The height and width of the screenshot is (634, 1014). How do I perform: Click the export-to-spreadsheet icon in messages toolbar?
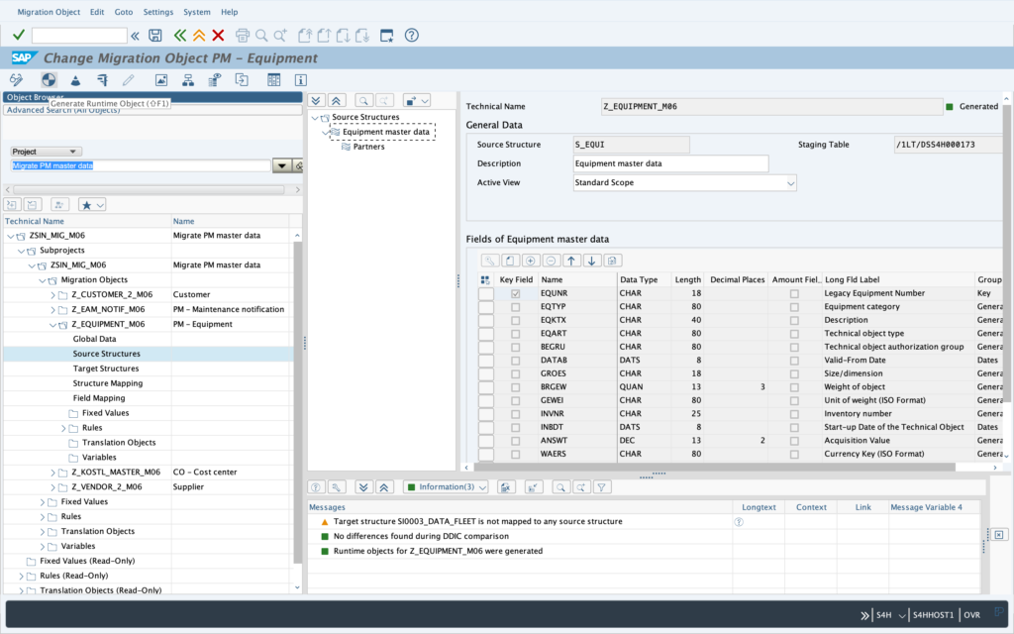pos(506,487)
